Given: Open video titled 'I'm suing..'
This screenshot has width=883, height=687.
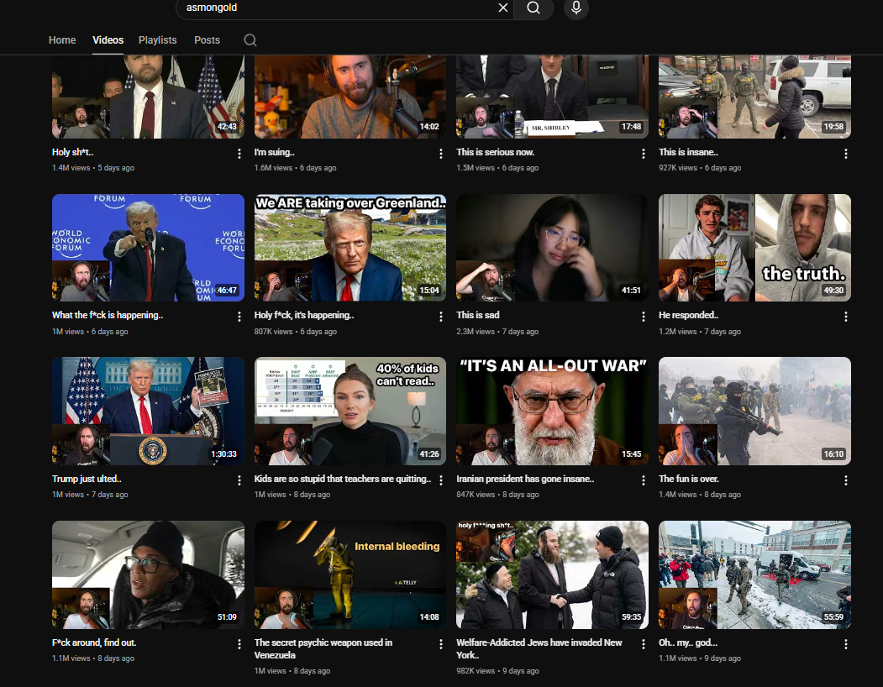Looking at the screenshot, I should coord(274,152).
